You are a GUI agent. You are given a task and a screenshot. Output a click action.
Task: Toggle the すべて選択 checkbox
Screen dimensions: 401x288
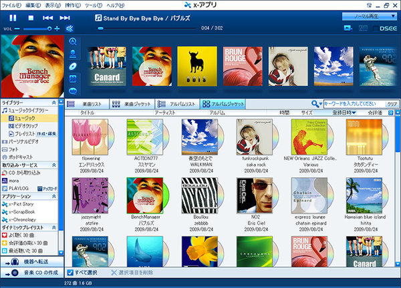point(70,273)
